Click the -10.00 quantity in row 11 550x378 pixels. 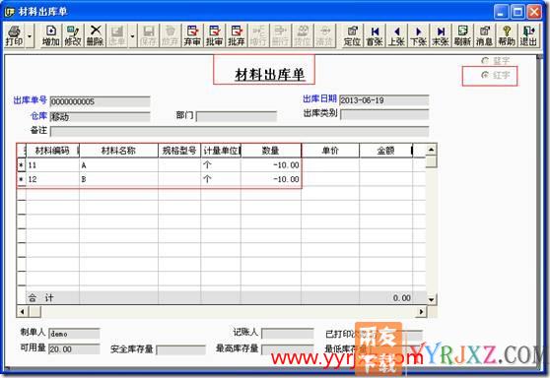click(270, 165)
